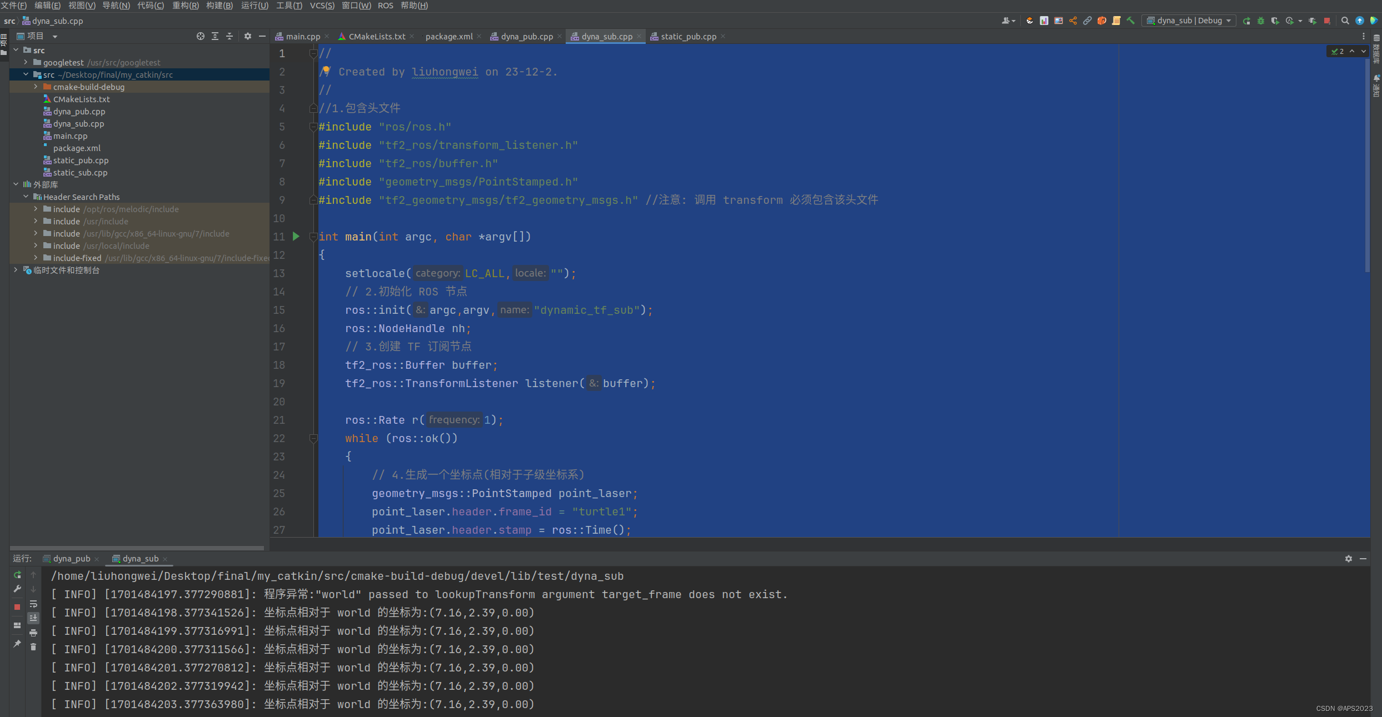Toggle the pin tab icon in the run panel
The height and width of the screenshot is (717, 1382).
(x=17, y=644)
